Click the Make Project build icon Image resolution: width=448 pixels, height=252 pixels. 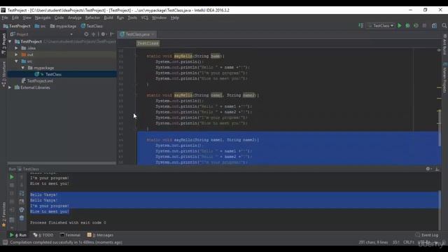(x=361, y=26)
